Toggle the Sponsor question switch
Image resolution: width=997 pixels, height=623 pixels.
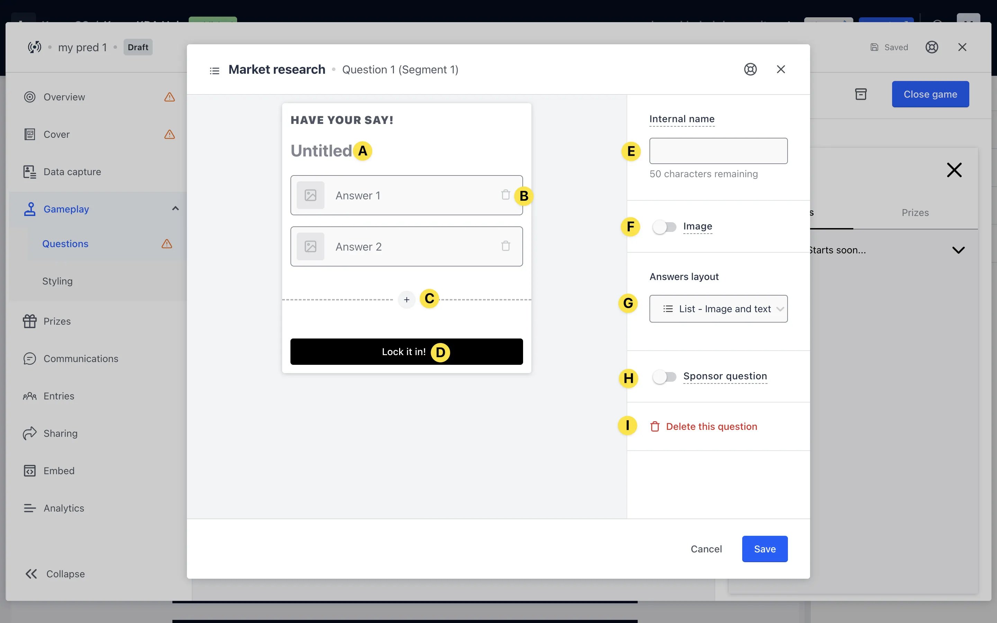click(x=664, y=377)
